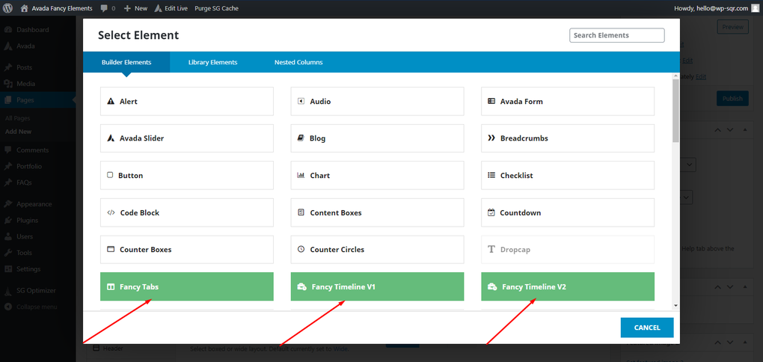The height and width of the screenshot is (362, 763).
Task: Pick the Avada Form element icon
Action: click(491, 101)
